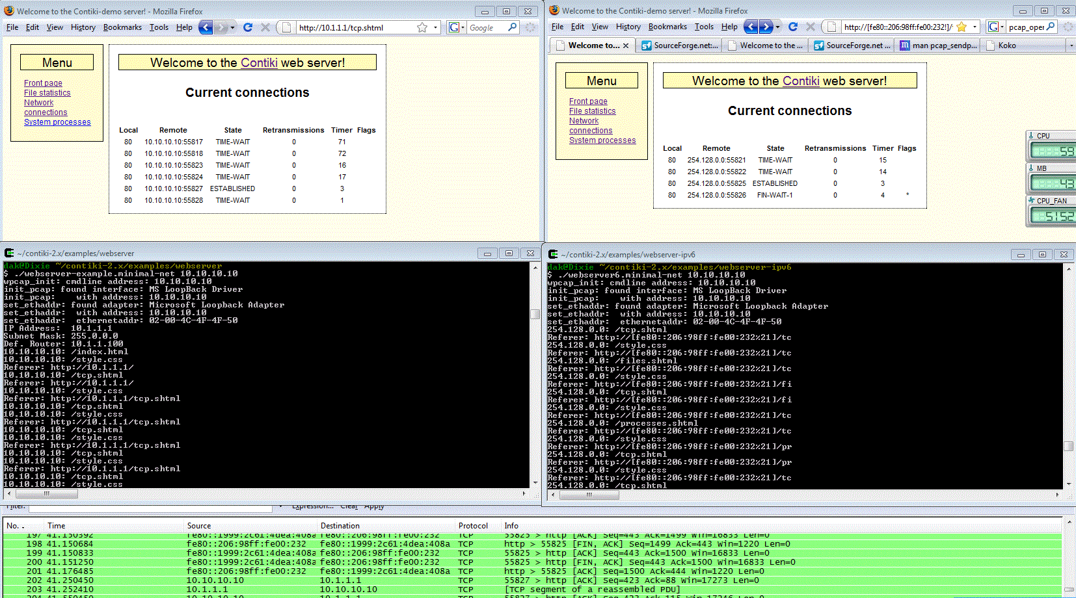Open back/forward history dropdown in IPv6 Firefox window
Screen dimensions: 1076x598
777,27
